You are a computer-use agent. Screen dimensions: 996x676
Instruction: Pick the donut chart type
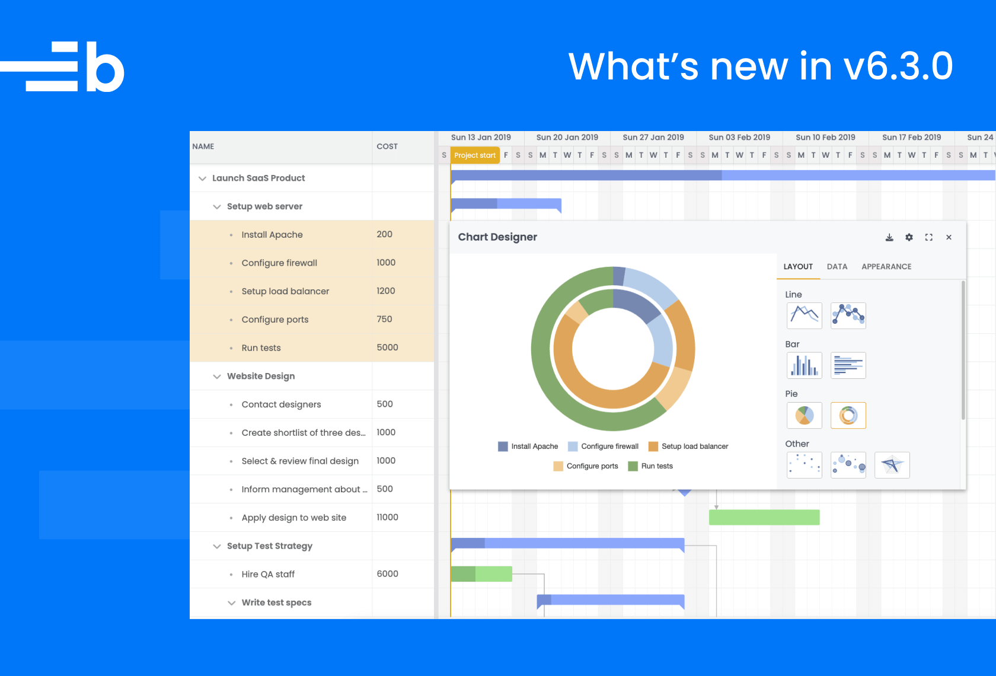pos(848,415)
